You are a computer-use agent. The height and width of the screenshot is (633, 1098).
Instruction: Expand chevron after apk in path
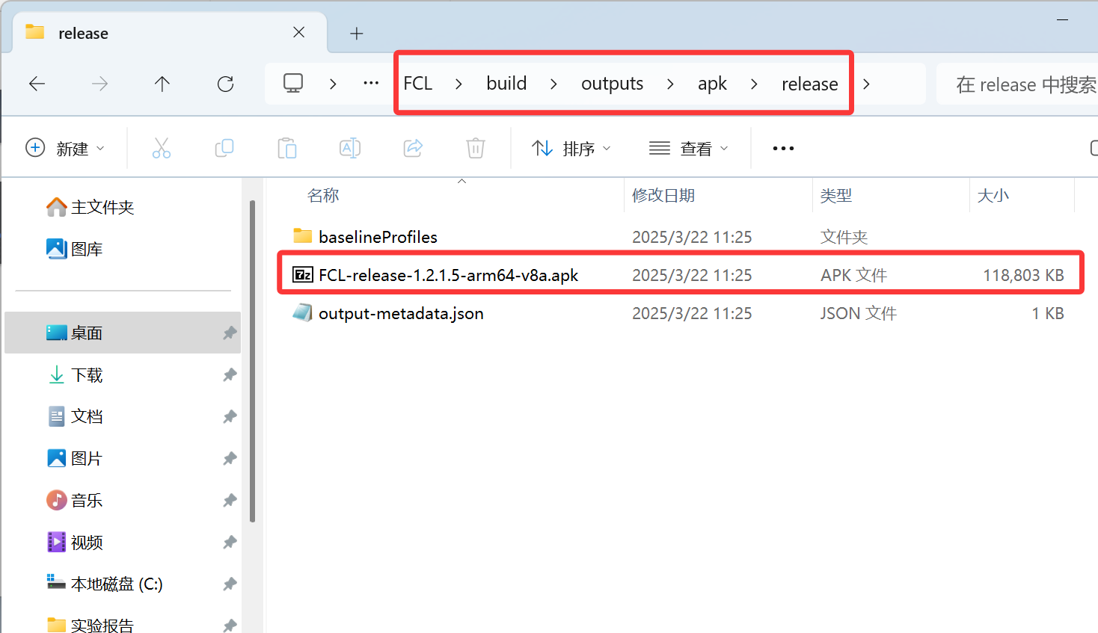pos(754,84)
